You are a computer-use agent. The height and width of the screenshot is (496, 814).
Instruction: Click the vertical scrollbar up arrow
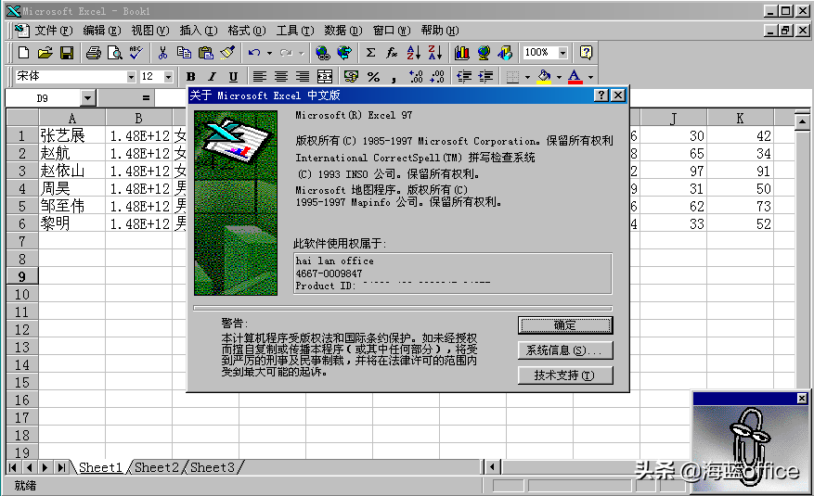(x=802, y=121)
